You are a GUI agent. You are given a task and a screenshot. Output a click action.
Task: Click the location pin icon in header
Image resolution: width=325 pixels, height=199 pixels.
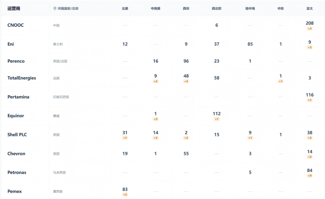click(x=55, y=9)
